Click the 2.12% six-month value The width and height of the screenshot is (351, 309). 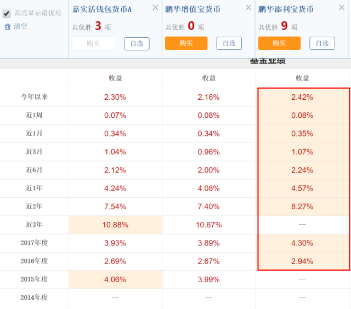click(115, 170)
